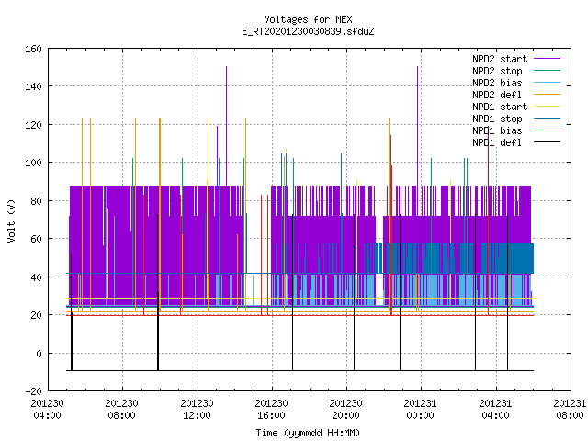Click the 201230 08:00 x-axis tick label

122,410
